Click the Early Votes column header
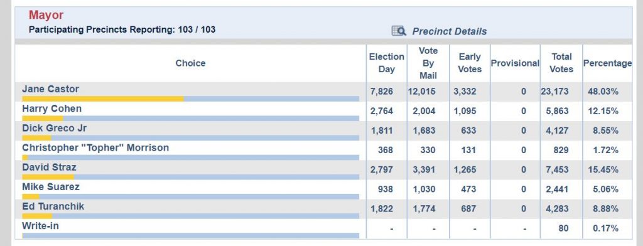 click(470, 63)
